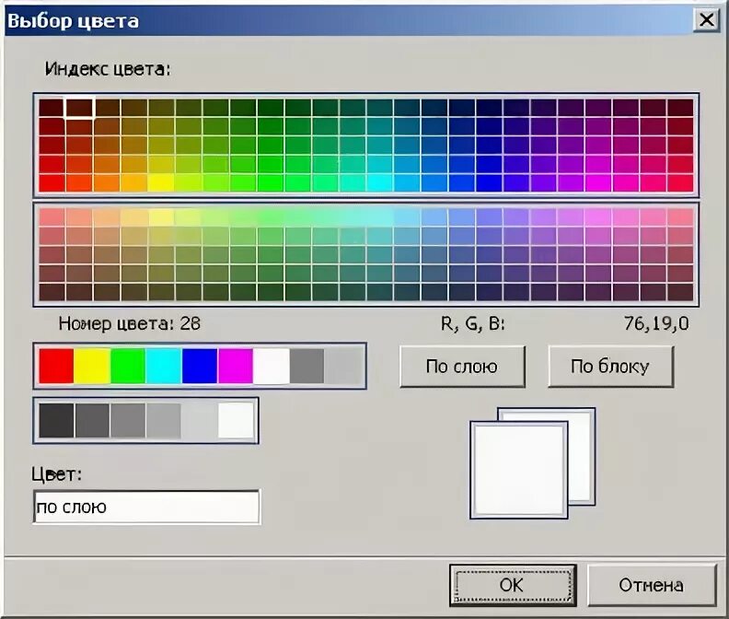The height and width of the screenshot is (619, 729).
Task: Pick yellow in the standard colors strip
Action: (92, 367)
